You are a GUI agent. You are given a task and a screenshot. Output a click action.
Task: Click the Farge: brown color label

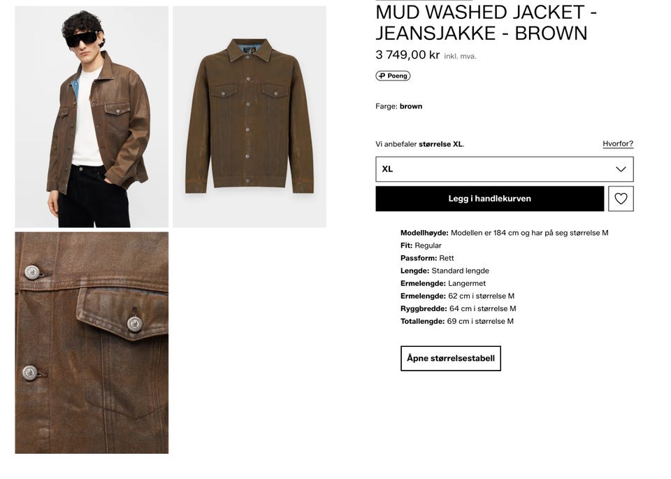[x=399, y=106]
